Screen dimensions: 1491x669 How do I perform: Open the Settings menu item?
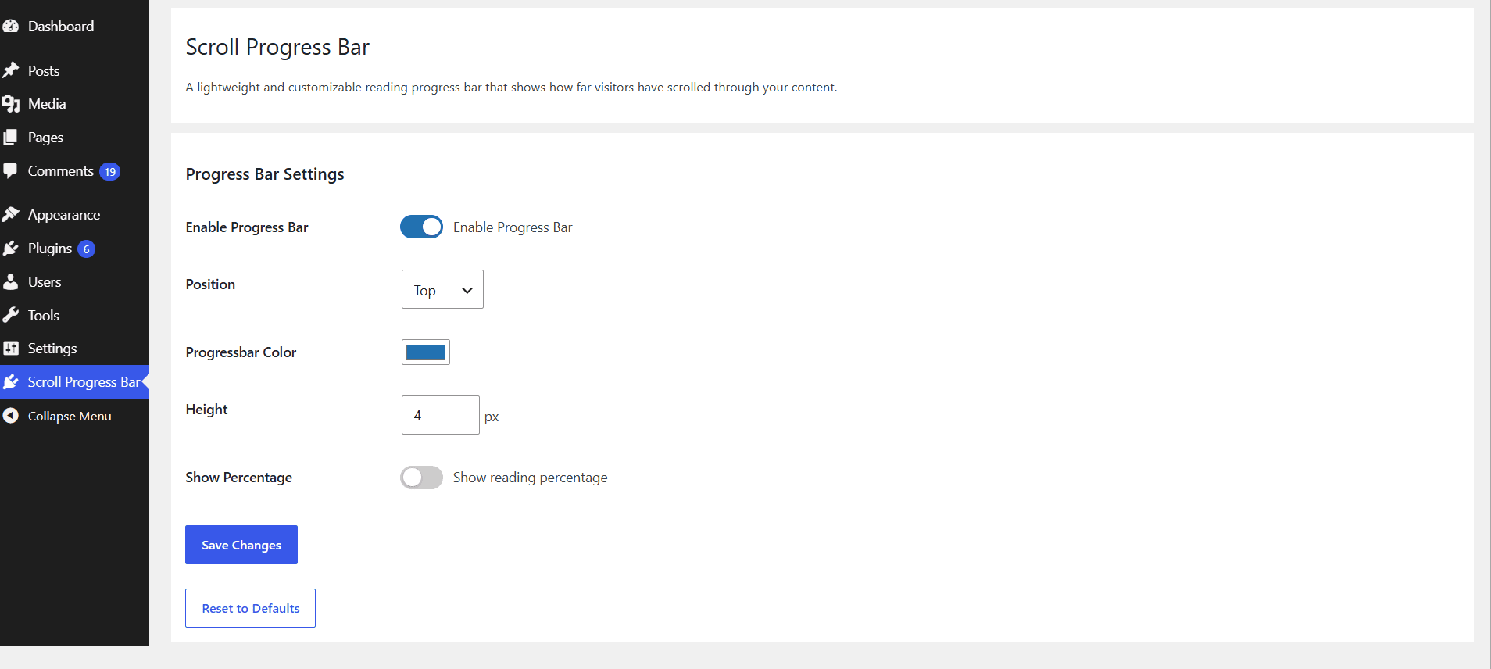pyautogui.click(x=74, y=349)
